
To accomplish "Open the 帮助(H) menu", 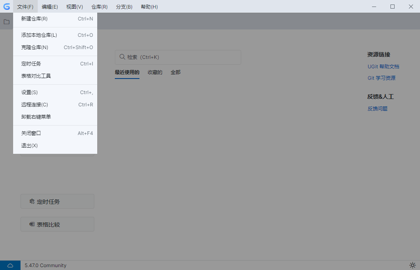I will tap(149, 7).
